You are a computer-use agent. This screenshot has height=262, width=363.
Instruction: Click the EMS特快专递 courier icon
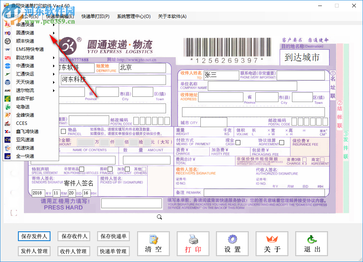click(x=8, y=49)
